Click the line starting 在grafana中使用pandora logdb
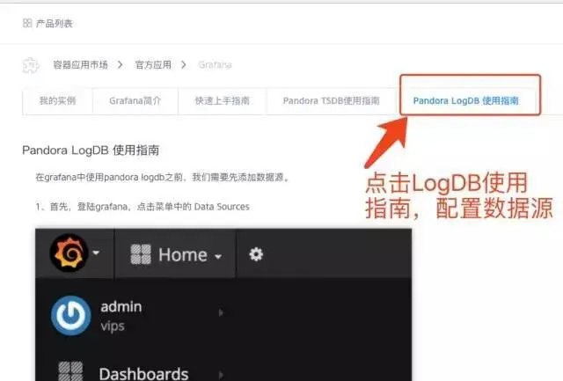Image resolution: width=563 pixels, height=381 pixels. pyautogui.click(x=162, y=177)
